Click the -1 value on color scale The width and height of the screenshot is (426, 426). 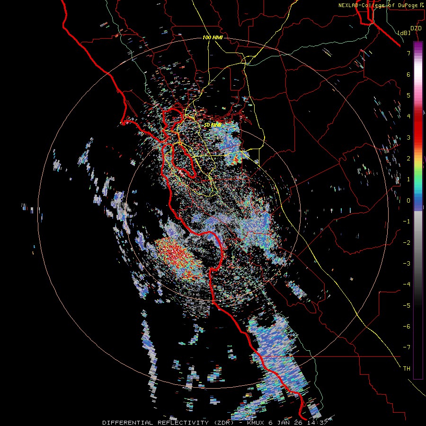[x=407, y=222]
